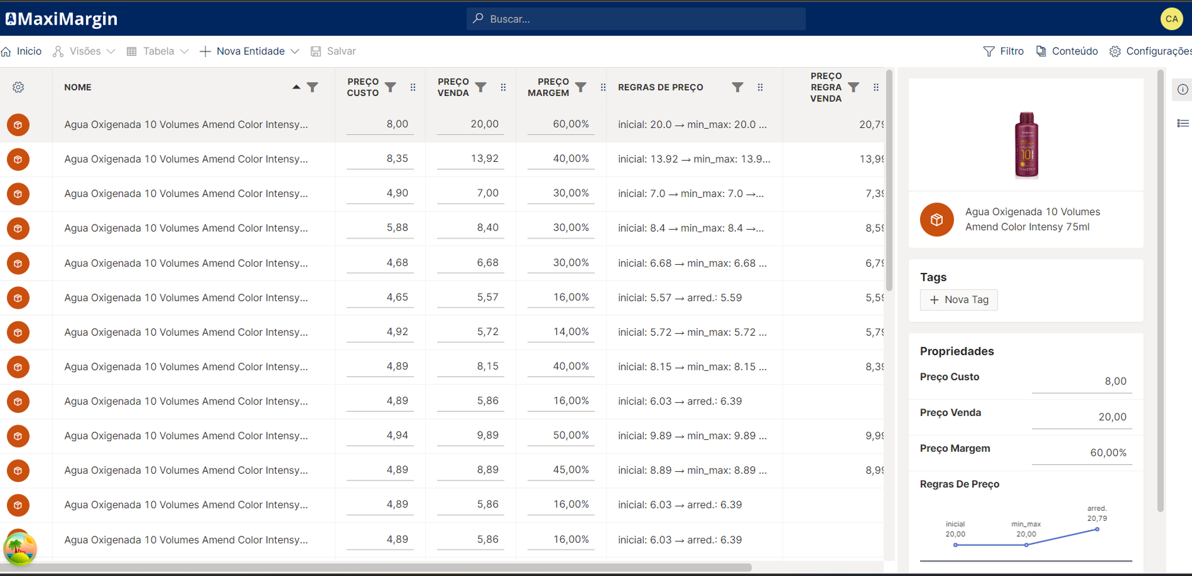Screen dimensions: 1192x576
Task: Edit the Preço Custo property field 8,00
Action: [x=1081, y=381]
